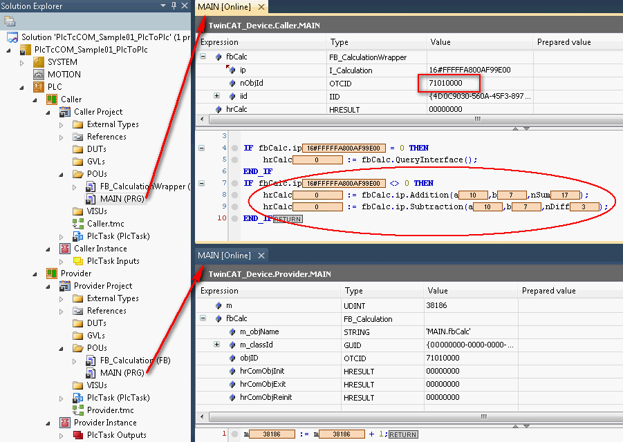Click the nDiff inline value 3
Screen dimensions: 623x442
[x=584, y=206]
